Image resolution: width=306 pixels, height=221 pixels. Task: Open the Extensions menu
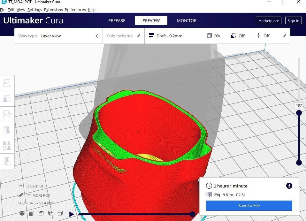tap(53, 10)
